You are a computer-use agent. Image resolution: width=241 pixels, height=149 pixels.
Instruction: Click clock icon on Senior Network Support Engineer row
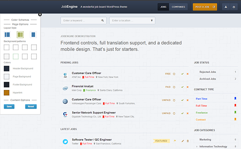pos(174,113)
